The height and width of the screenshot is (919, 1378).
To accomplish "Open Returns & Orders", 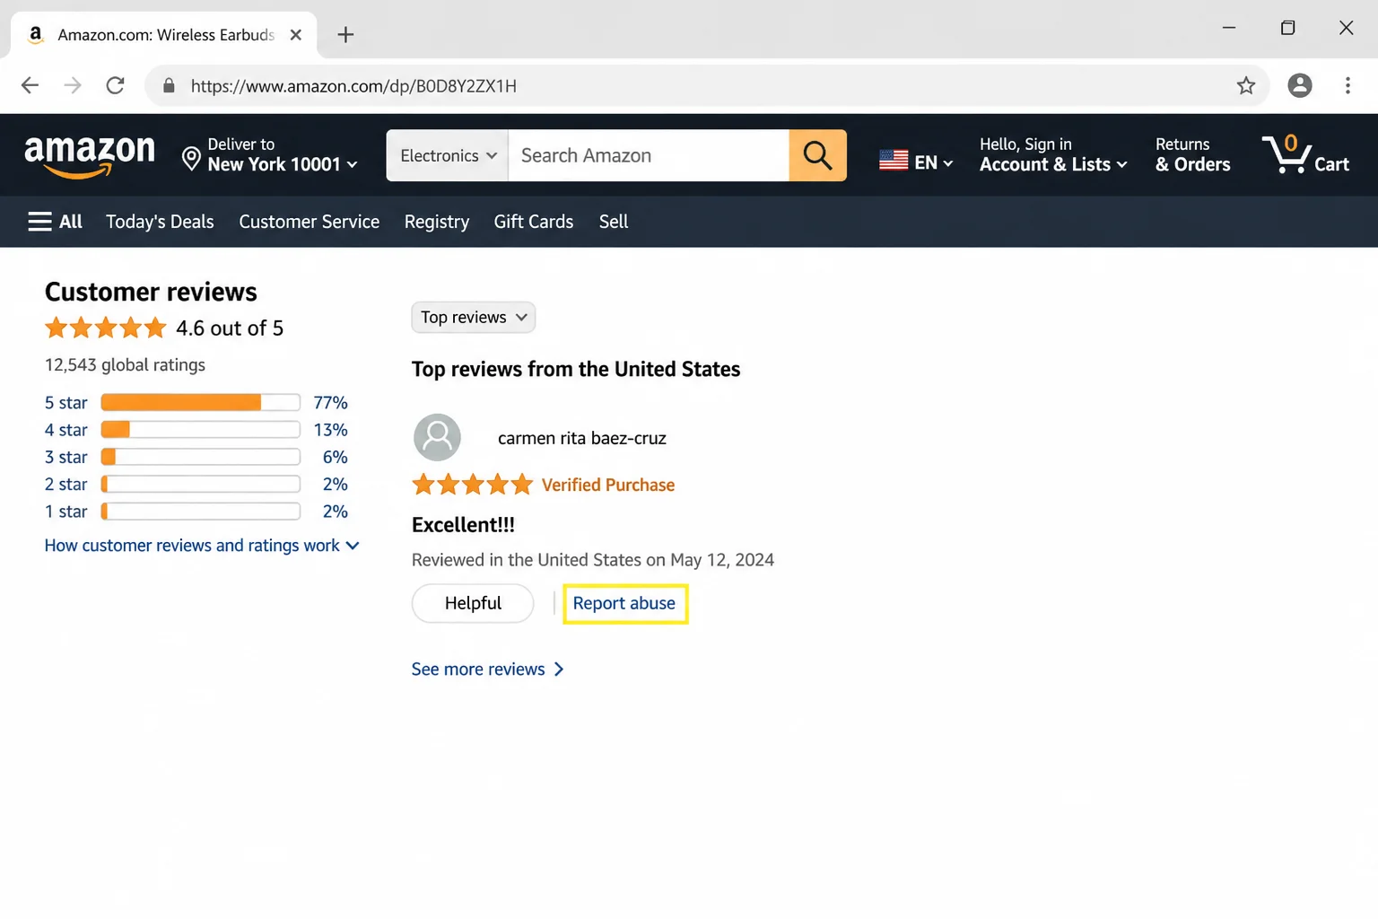I will point(1193,154).
